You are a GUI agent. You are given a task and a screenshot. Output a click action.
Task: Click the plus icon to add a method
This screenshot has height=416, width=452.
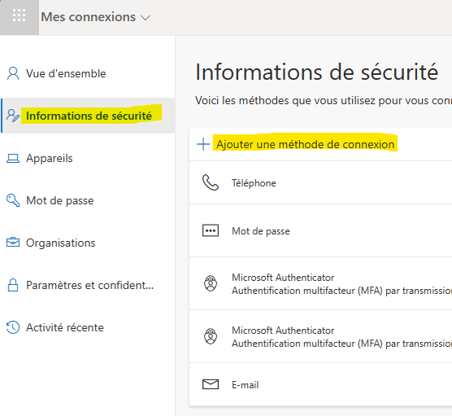203,144
